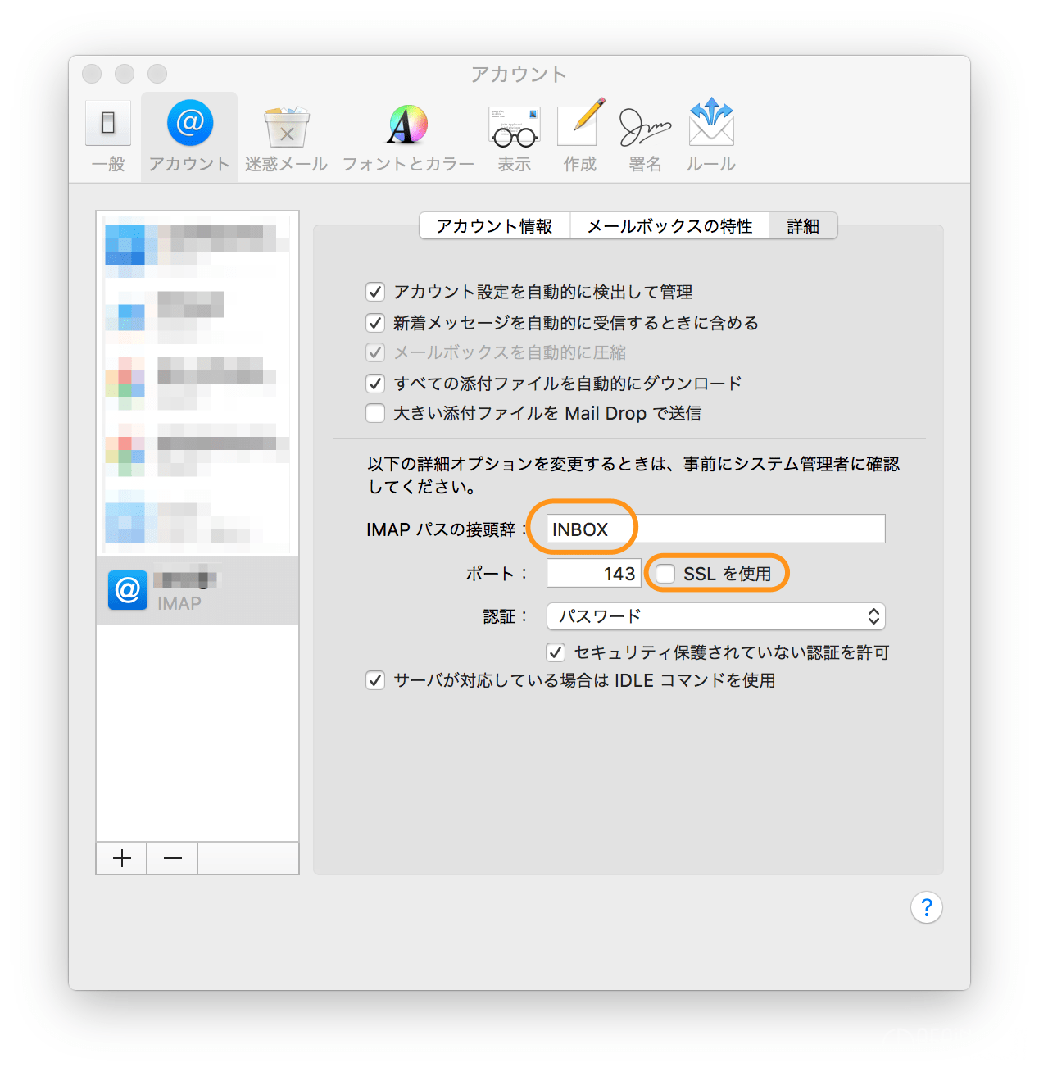Open the 作成 composing preferences
This screenshot has height=1072, width=1039.
(x=580, y=136)
